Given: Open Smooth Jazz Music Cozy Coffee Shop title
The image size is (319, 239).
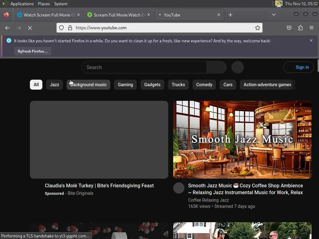Looking at the screenshot, I should [x=245, y=189].
